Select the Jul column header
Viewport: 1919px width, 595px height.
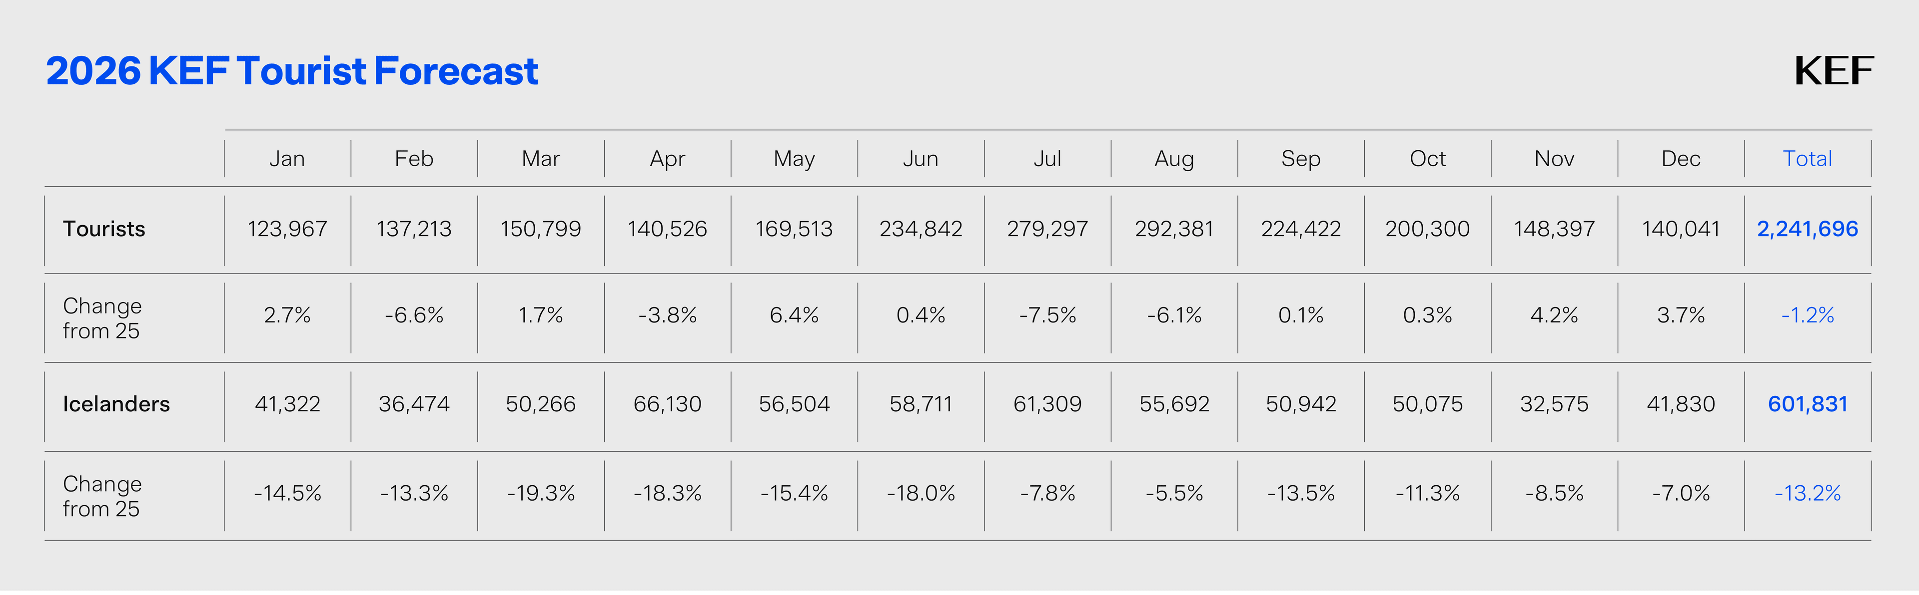[1046, 158]
